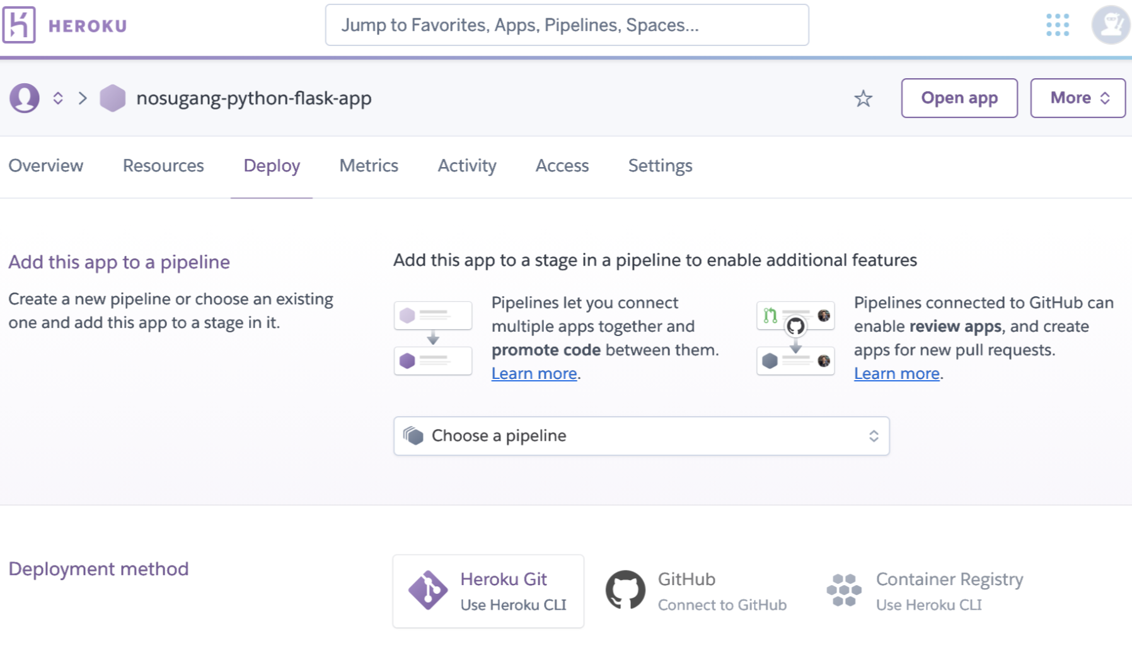Click the GitHub pipeline diagram illustration

795,338
